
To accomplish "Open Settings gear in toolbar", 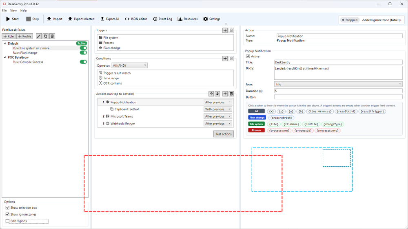I will pyautogui.click(x=211, y=19).
